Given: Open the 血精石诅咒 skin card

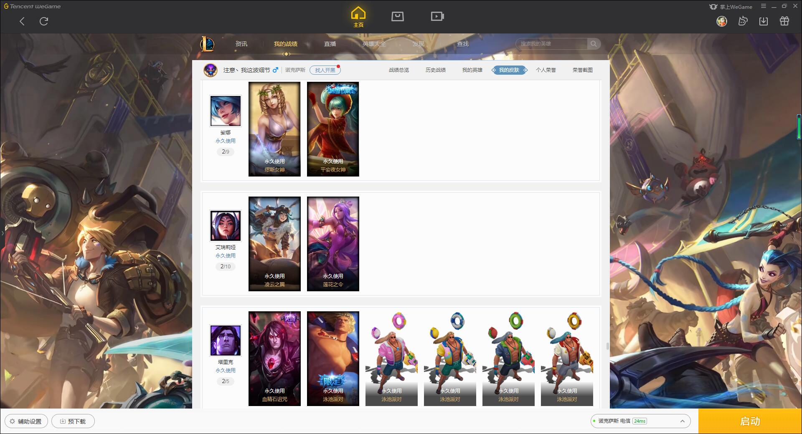Looking at the screenshot, I should pos(274,358).
